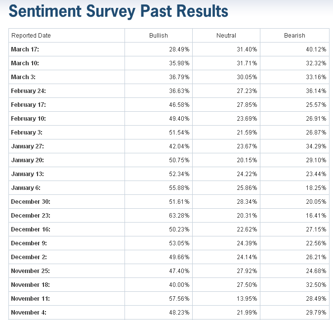Click the Neutral column header
This screenshot has width=333, height=320.
[x=226, y=36]
